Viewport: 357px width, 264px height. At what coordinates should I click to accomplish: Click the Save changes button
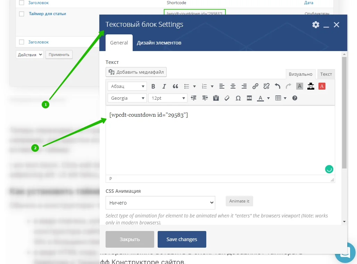182,239
